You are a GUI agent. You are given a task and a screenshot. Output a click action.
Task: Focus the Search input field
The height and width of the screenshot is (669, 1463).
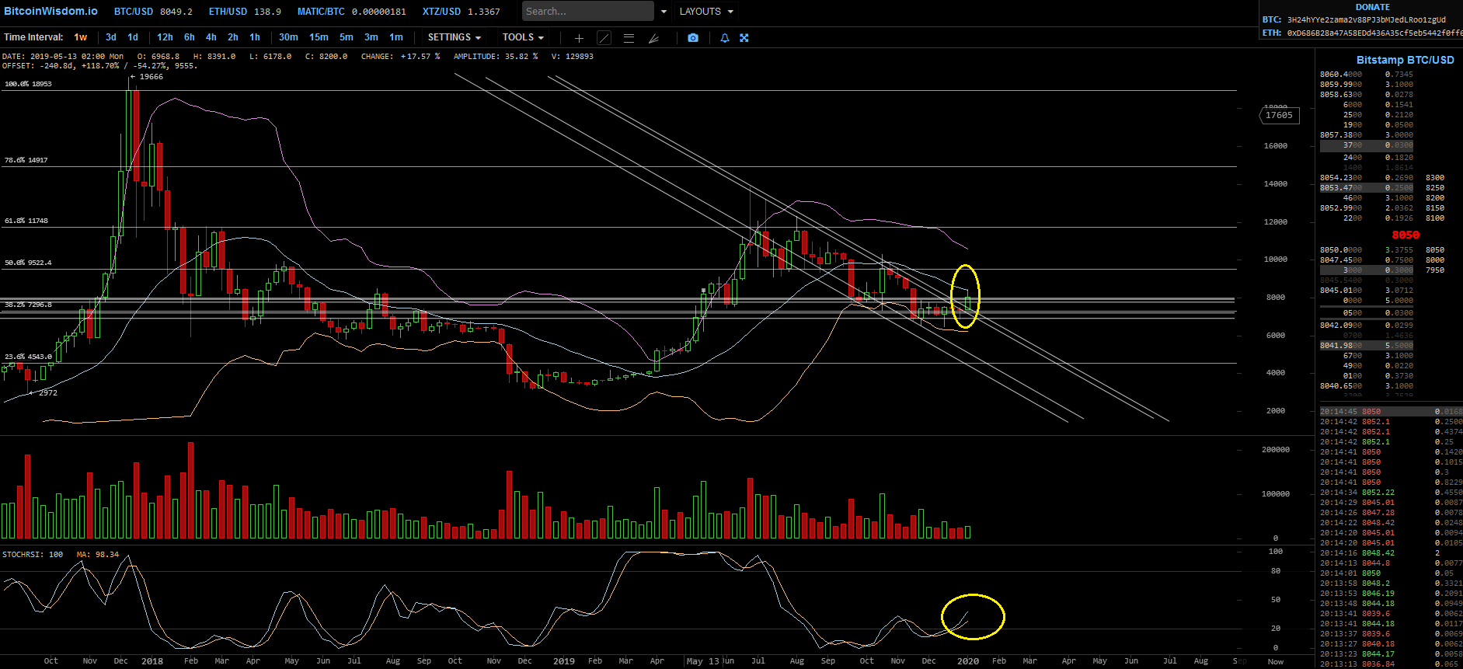587,12
